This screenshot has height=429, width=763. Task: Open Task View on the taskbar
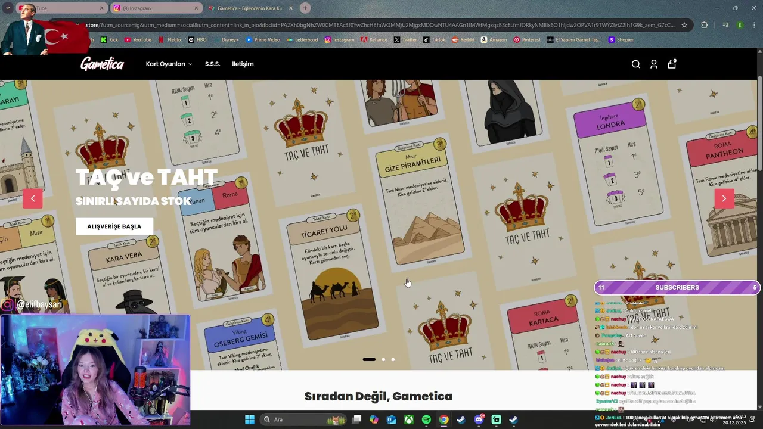pos(356,419)
